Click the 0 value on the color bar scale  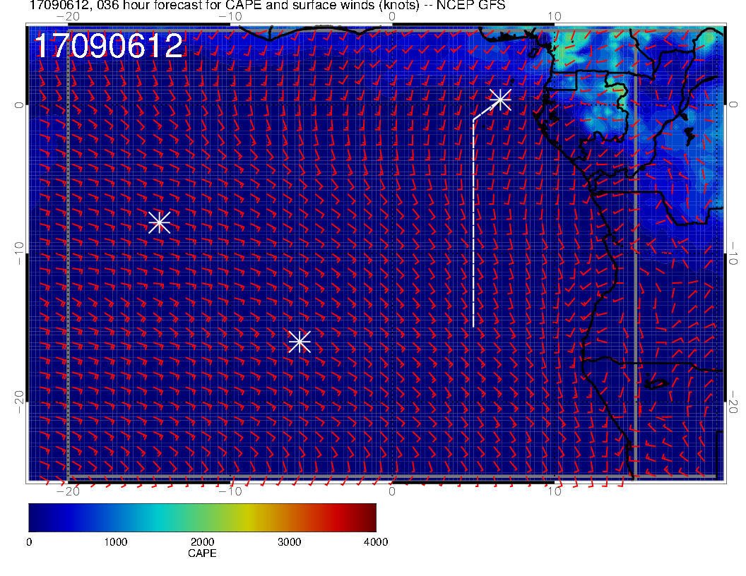[x=29, y=542]
